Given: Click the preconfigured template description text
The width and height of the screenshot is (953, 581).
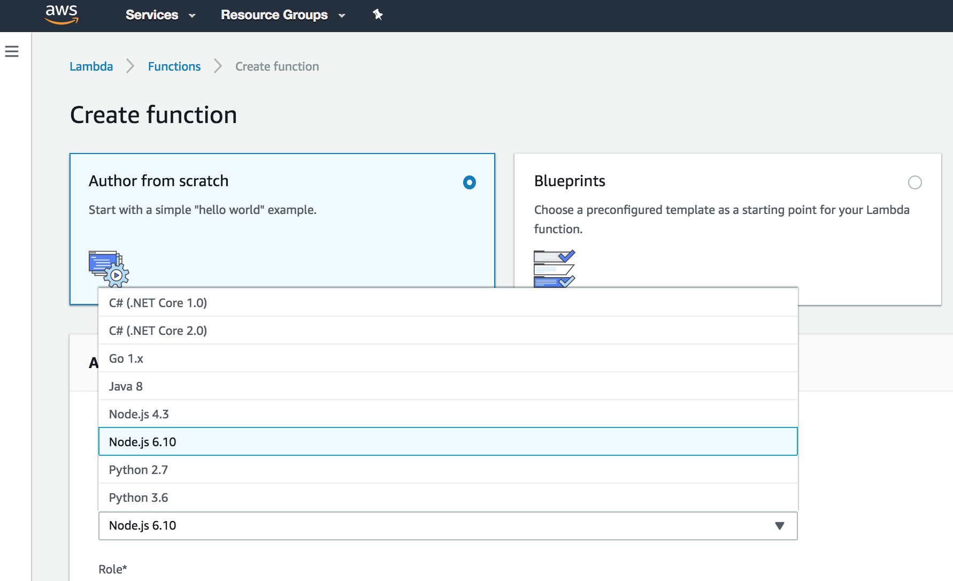Looking at the screenshot, I should tap(722, 219).
